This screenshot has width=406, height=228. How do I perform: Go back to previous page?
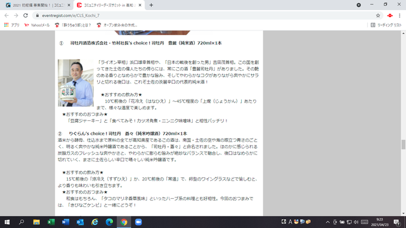coord(7,15)
